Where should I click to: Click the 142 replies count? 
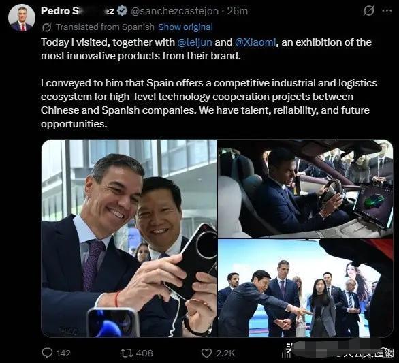click(x=63, y=353)
